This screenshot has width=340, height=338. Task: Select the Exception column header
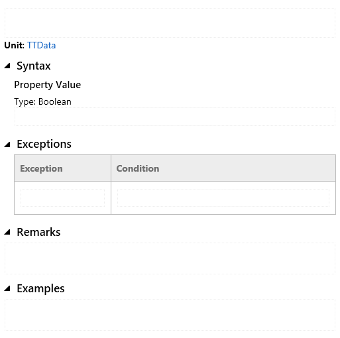[x=62, y=168]
